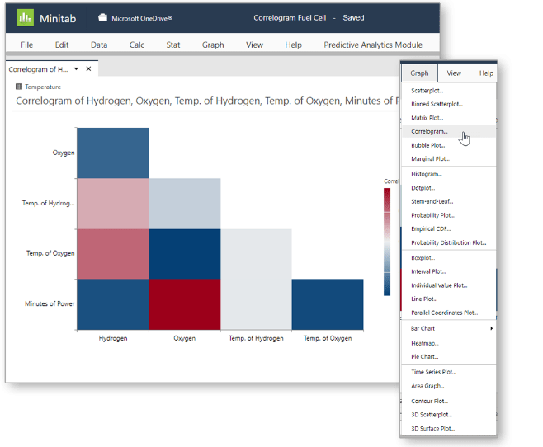Click the Saved status text
This screenshot has height=447, width=543.
353,17
